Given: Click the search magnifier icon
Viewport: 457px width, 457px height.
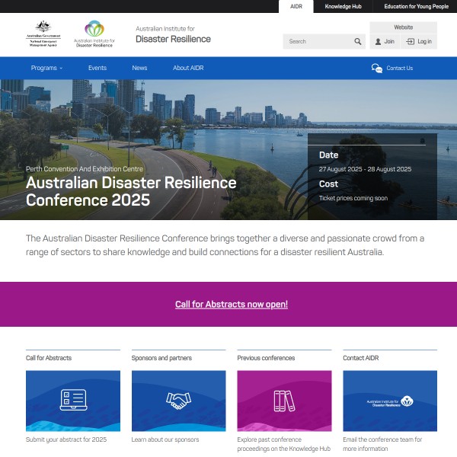Looking at the screenshot, I should click(x=358, y=42).
